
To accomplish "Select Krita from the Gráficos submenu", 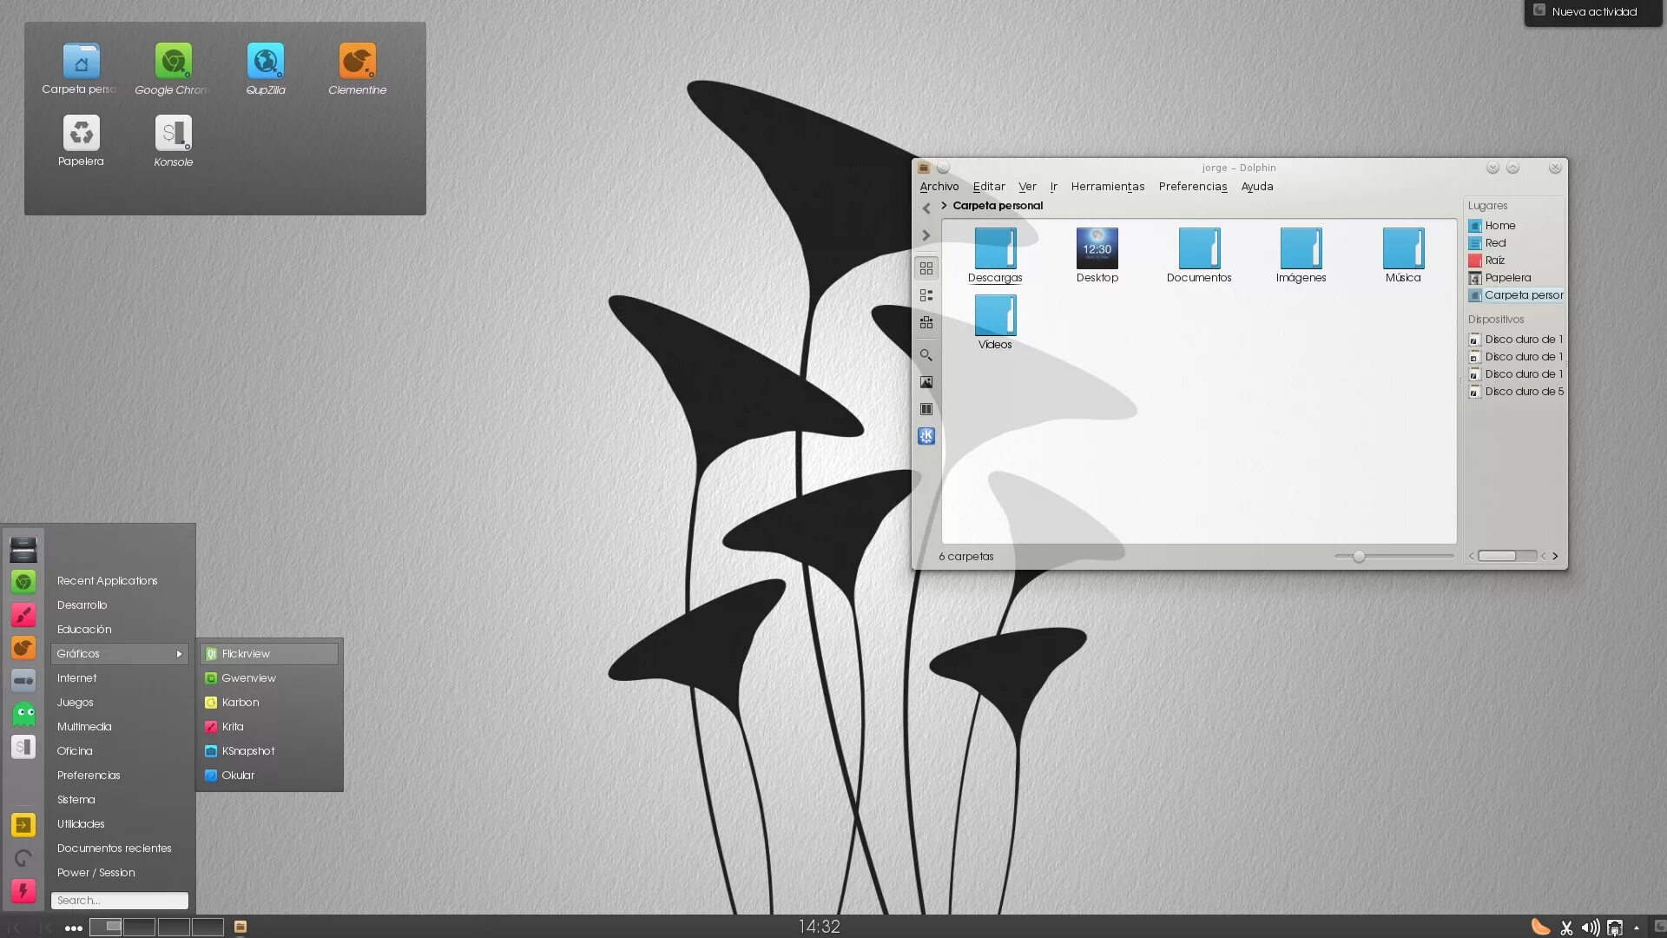I will (233, 727).
